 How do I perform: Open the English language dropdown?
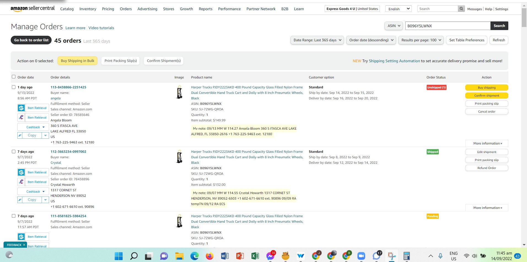(x=398, y=9)
